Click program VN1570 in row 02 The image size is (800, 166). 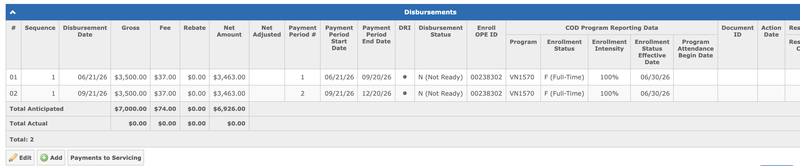(522, 93)
